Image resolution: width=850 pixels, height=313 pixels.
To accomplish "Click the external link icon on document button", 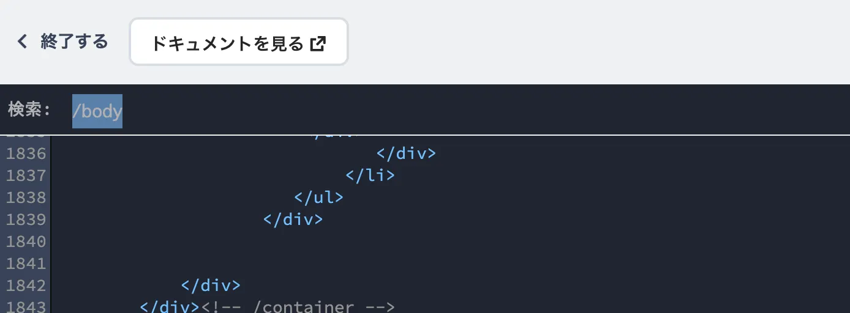I will 318,43.
